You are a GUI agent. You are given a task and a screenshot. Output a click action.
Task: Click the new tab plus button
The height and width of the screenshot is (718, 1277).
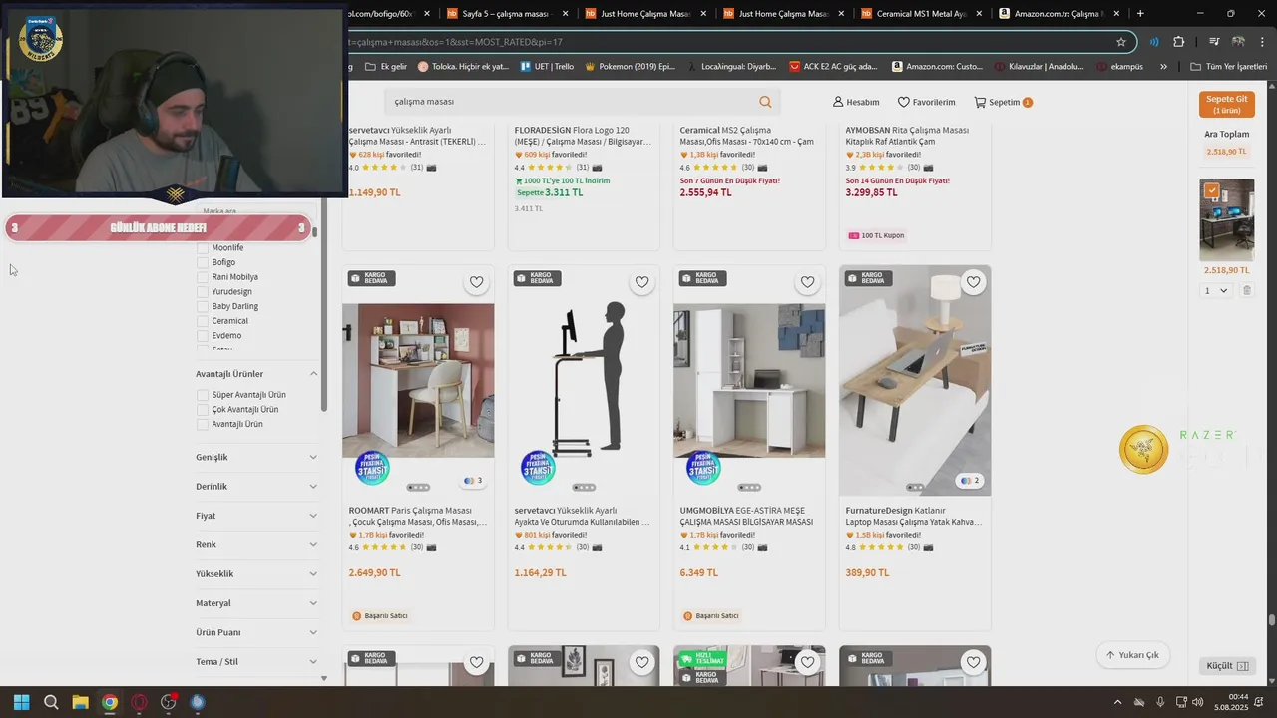(x=1140, y=13)
